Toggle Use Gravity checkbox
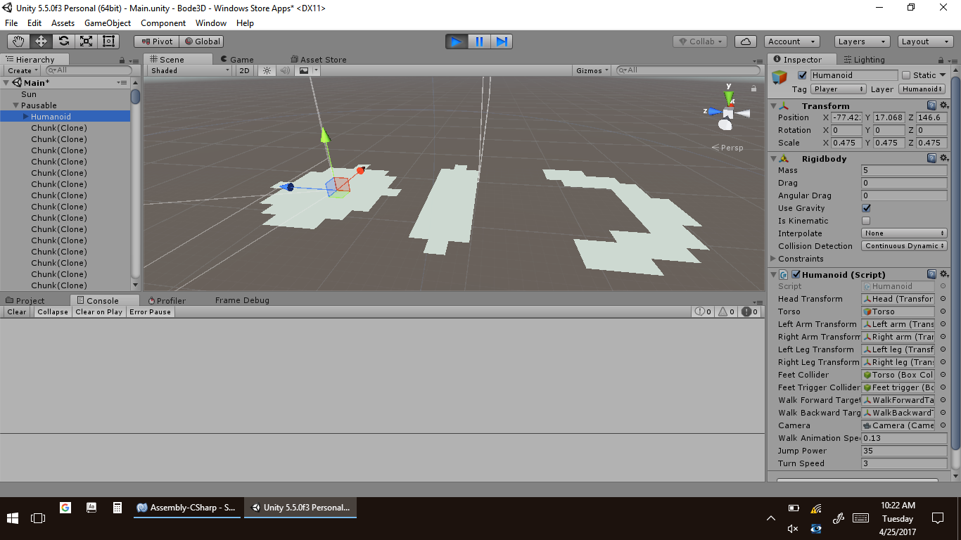This screenshot has height=540, width=961. 866,208
